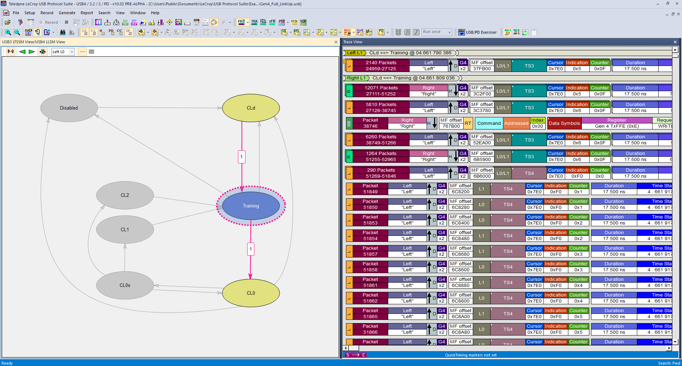Click the binoculars Find icon
The height and width of the screenshot is (366, 682).
pyautogui.click(x=63, y=32)
